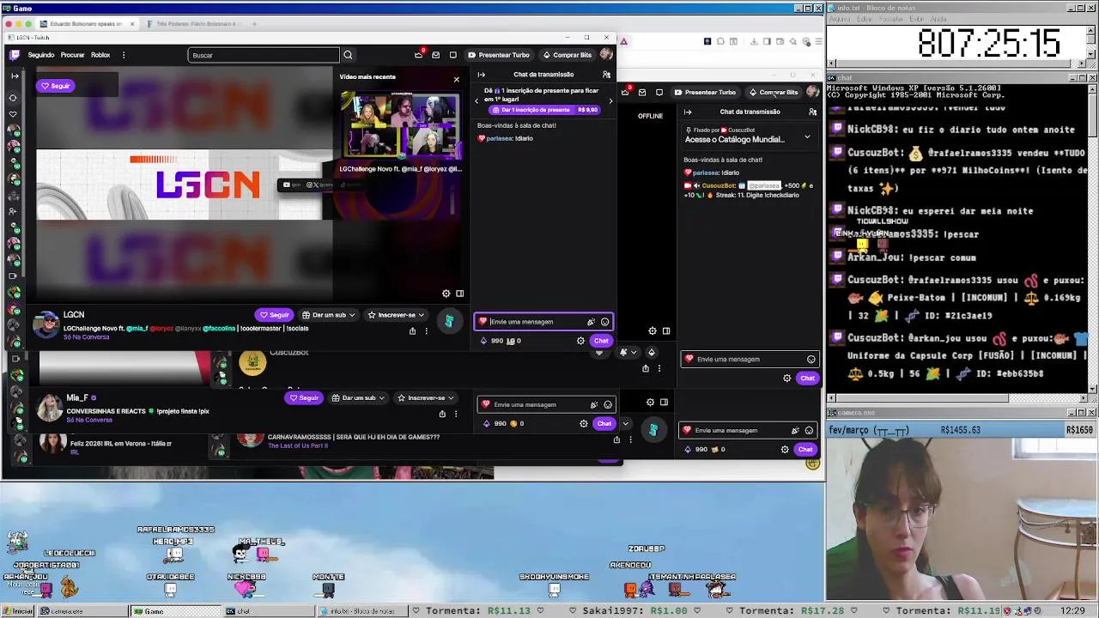Open emote picker in LGCN chat input
The image size is (1099, 618).
(x=604, y=322)
